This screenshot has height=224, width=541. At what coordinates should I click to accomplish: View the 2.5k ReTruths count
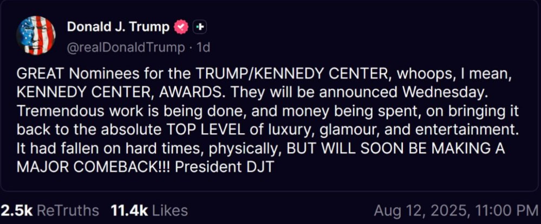15,210
